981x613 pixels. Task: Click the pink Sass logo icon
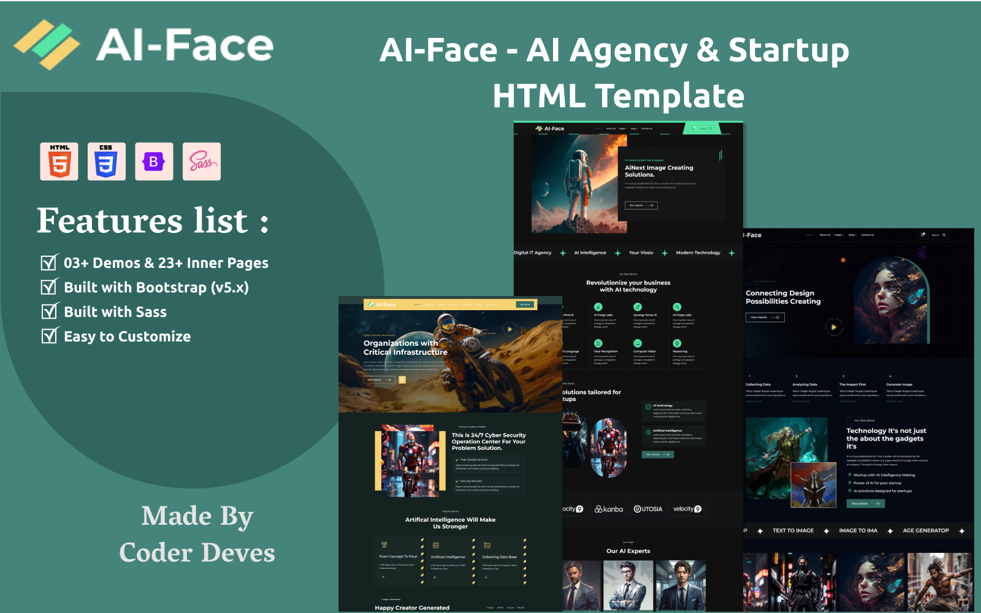tap(201, 162)
